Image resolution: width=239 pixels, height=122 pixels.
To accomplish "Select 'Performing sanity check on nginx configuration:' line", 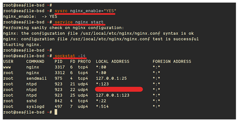I will (63, 28).
